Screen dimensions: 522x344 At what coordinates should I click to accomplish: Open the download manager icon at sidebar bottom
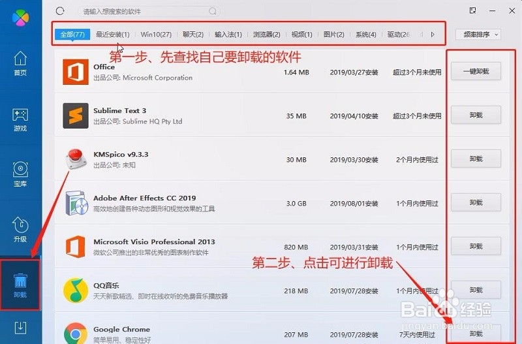pos(20,327)
